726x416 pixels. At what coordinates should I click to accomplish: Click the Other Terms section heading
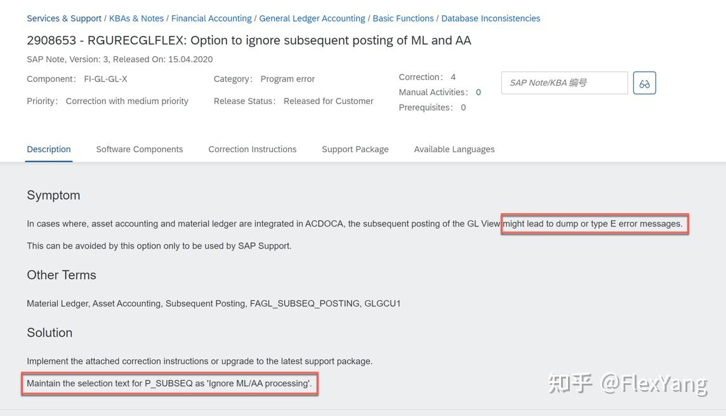pos(62,275)
